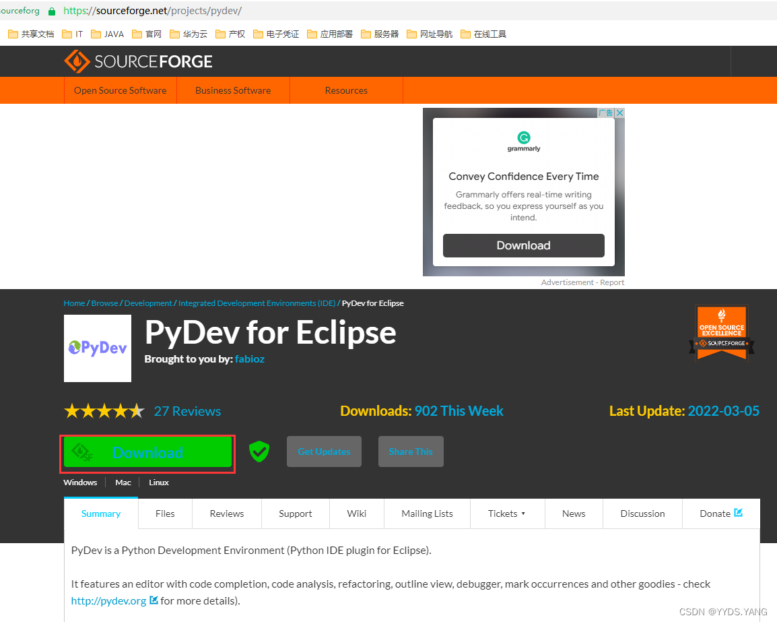Screen dimensions: 777x622
Task: Go to Browse breadcrumb link
Action: click(x=104, y=303)
